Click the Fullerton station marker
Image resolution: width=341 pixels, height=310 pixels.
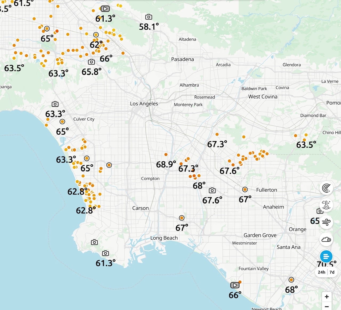[x=245, y=190]
